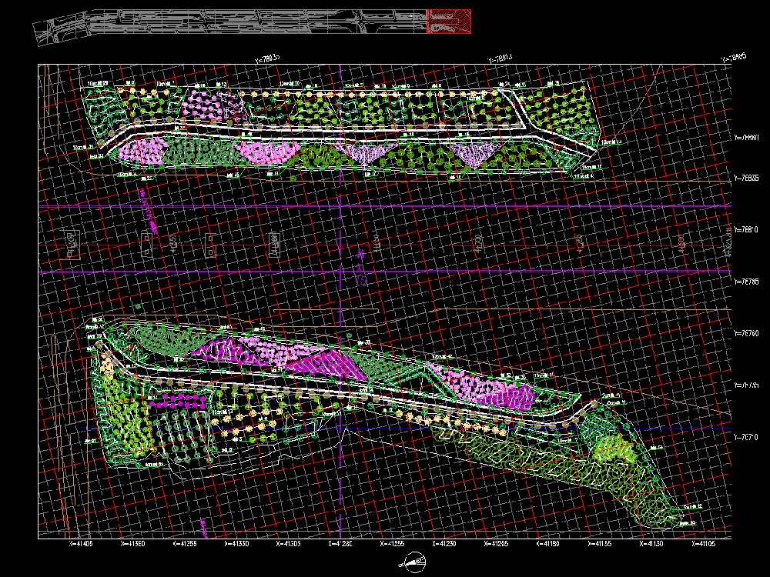Select the X=41180 bottom axis label

click(547, 544)
